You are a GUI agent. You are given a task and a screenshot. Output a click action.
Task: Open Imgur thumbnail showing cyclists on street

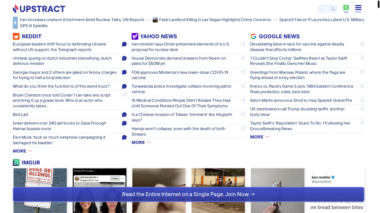(218, 191)
